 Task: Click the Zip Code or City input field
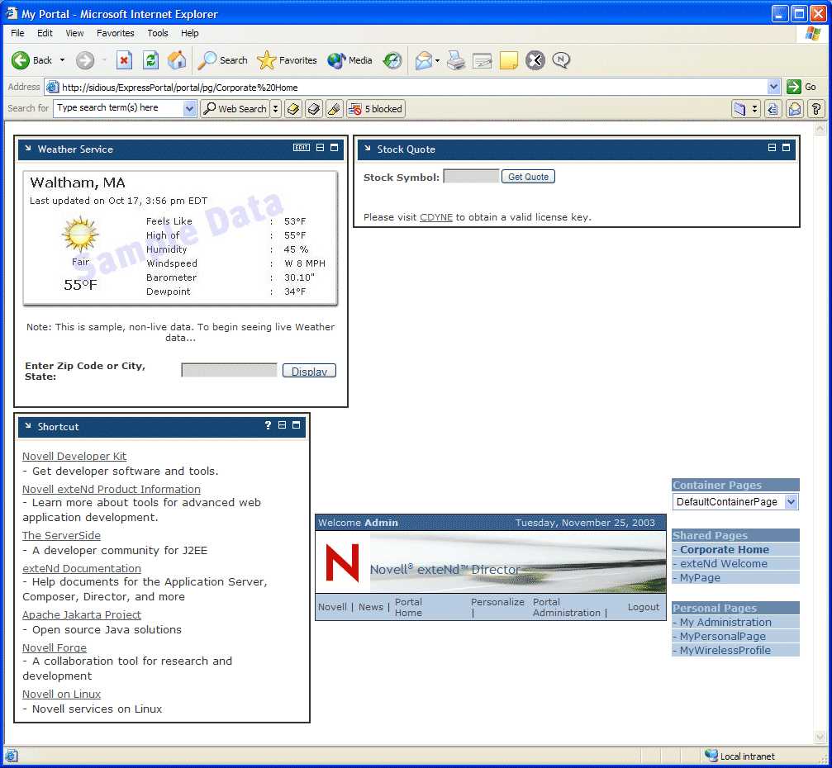click(x=229, y=370)
